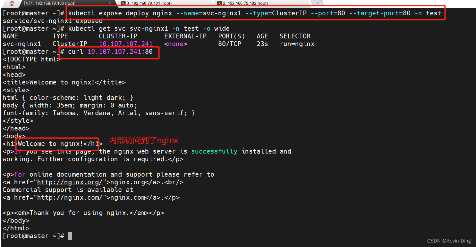Click the green word successfully
The width and height of the screenshot is (476, 247).
pyautogui.click(x=214, y=151)
